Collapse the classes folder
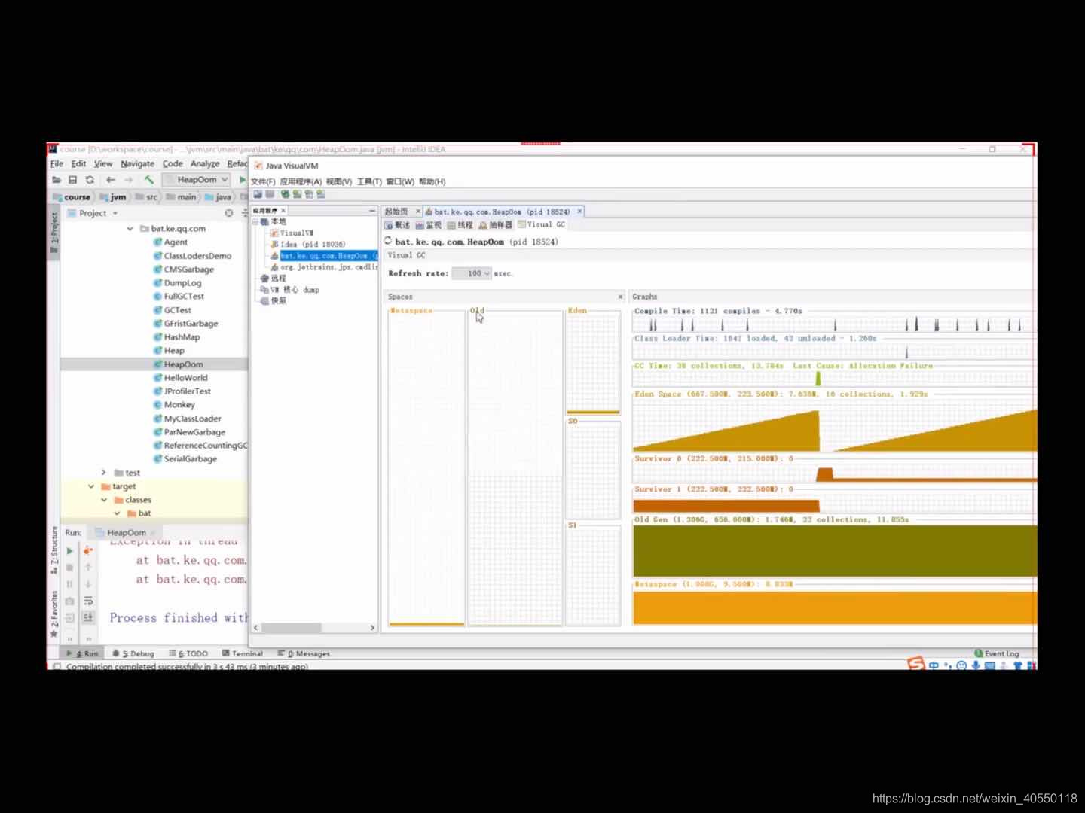The width and height of the screenshot is (1085, 813). point(104,500)
